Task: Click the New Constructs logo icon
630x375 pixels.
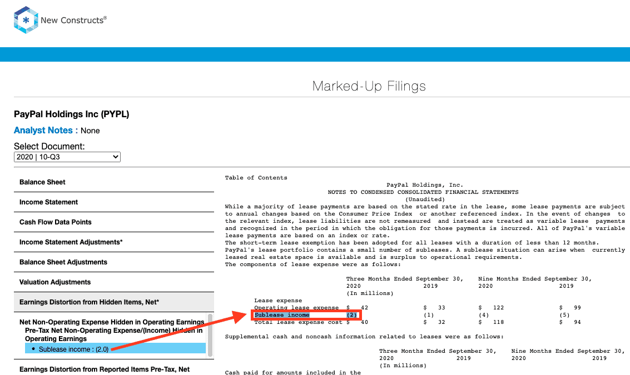Action: pyautogui.click(x=26, y=19)
